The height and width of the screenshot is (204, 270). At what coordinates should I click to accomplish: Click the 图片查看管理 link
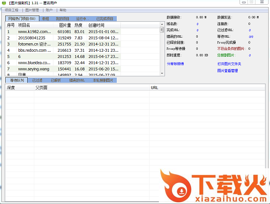(227, 71)
